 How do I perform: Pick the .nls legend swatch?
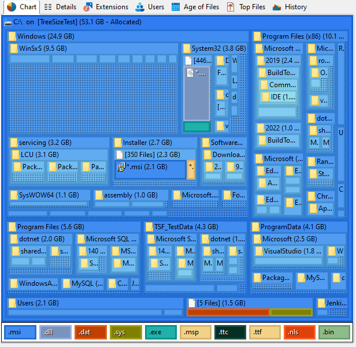pyautogui.click(x=299, y=332)
